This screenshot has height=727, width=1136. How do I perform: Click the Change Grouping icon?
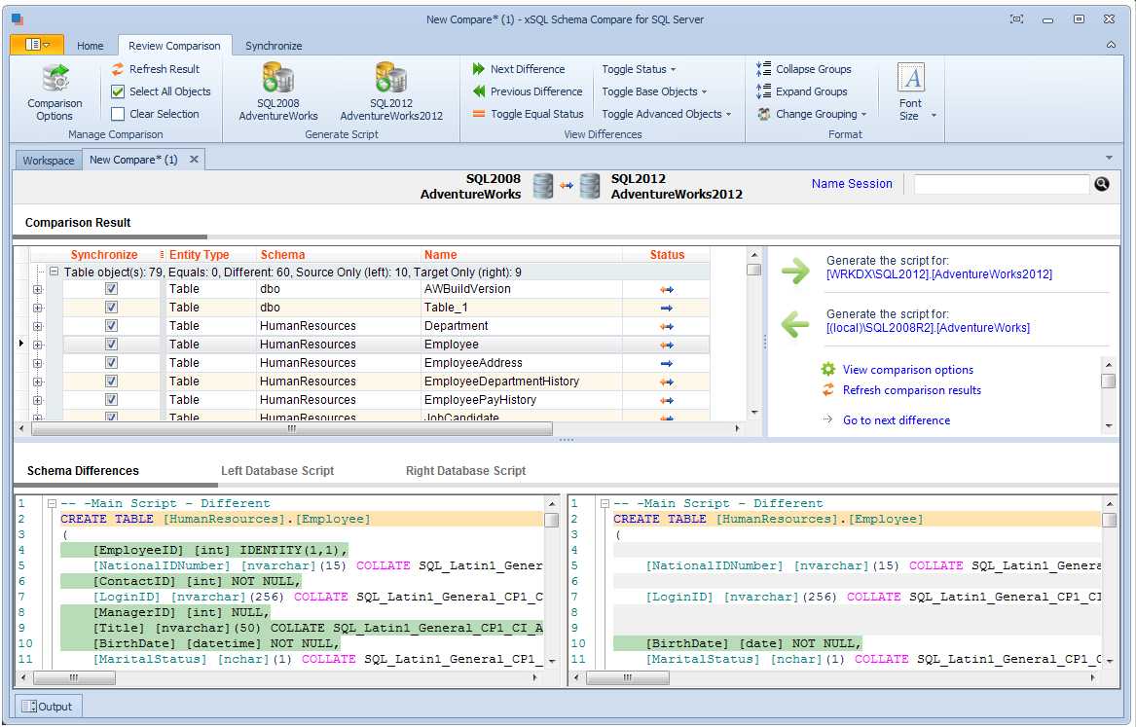click(763, 115)
